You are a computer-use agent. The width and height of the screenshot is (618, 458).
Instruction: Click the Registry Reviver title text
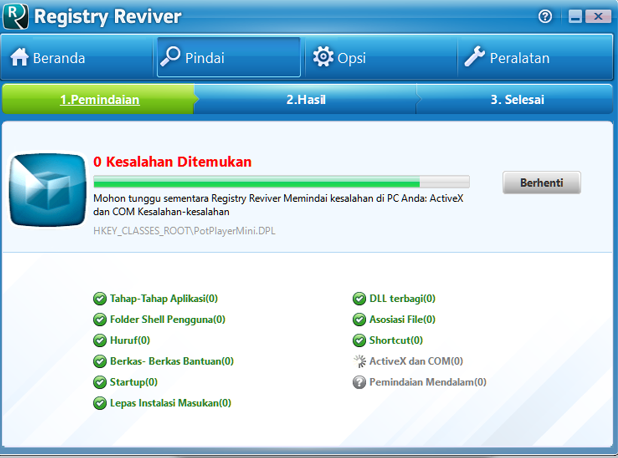coord(108,17)
